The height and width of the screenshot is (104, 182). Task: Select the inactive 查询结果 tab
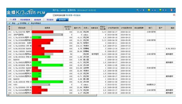[x=38, y=20]
